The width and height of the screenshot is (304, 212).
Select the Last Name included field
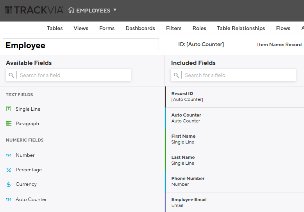pyautogui.click(x=234, y=160)
